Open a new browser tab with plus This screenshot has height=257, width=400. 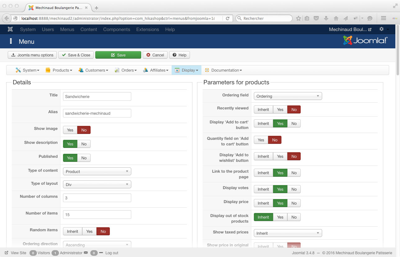97,8
